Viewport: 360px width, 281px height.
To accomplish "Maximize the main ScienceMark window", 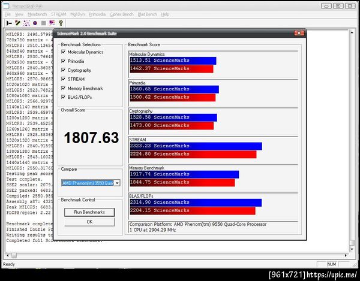I will tap(338, 6).
